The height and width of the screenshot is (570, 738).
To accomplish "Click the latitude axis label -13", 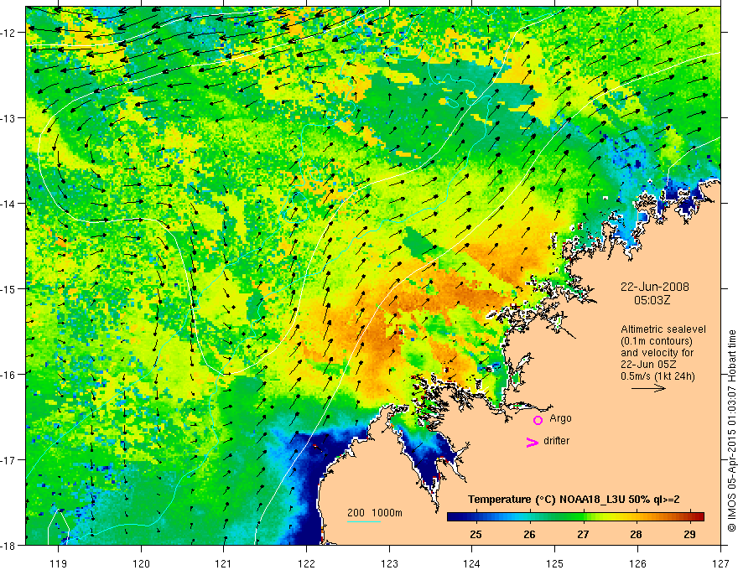I will [8, 118].
